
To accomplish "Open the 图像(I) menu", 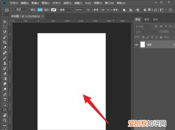I will tap(35, 3).
